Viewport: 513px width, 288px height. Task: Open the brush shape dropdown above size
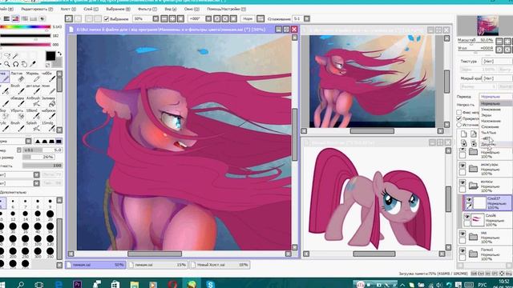coord(29,141)
